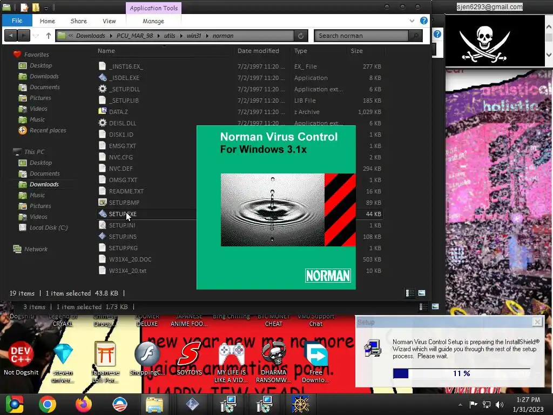
Task: Open the SOYTOYS desktop shortcut
Action: point(189,359)
